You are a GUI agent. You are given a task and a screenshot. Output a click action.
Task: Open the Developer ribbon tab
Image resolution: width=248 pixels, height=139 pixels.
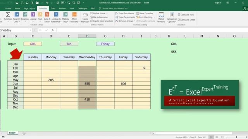(x=83, y=8)
